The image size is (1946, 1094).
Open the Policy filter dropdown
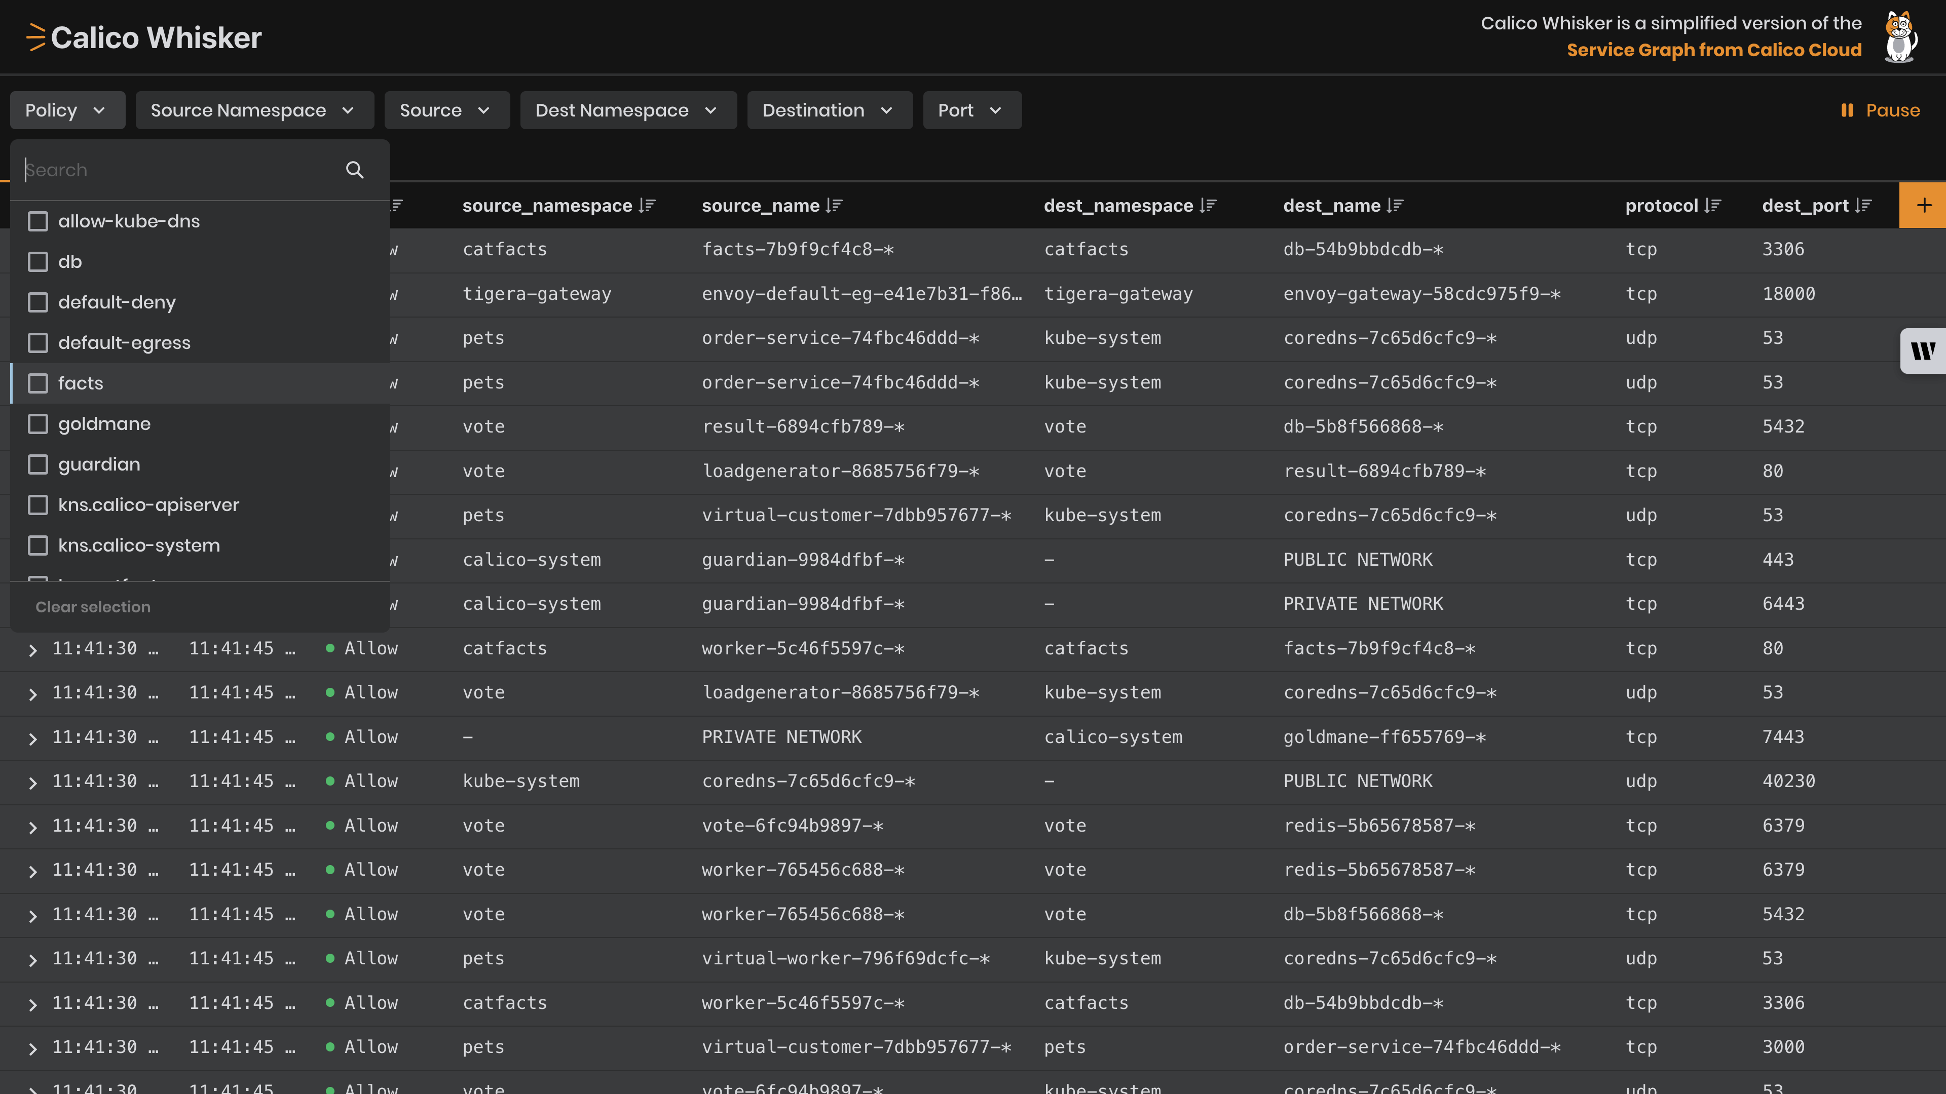(67, 110)
